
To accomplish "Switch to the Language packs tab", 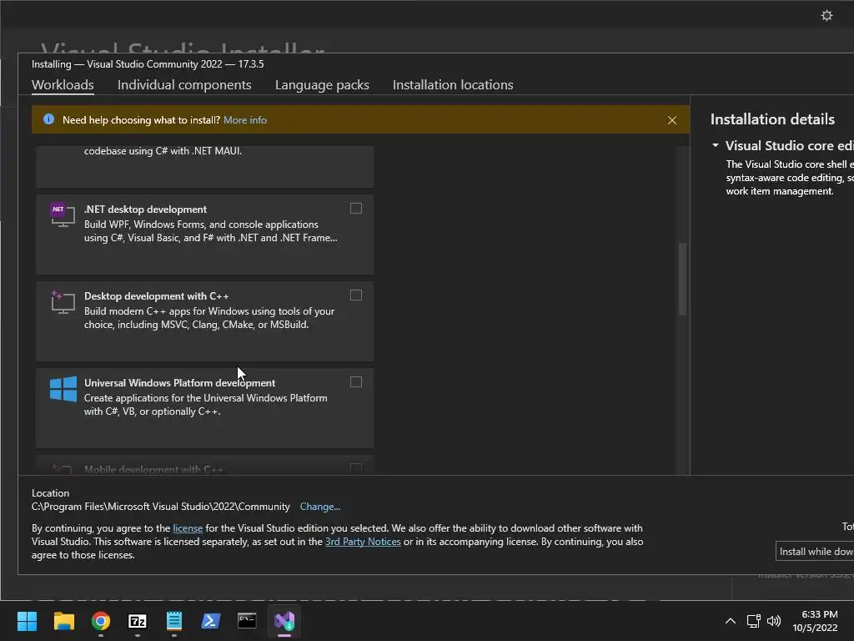I will 322,85.
